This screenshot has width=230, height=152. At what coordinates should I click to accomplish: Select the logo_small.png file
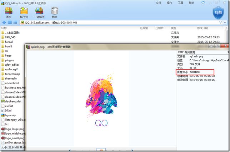[13, 138]
